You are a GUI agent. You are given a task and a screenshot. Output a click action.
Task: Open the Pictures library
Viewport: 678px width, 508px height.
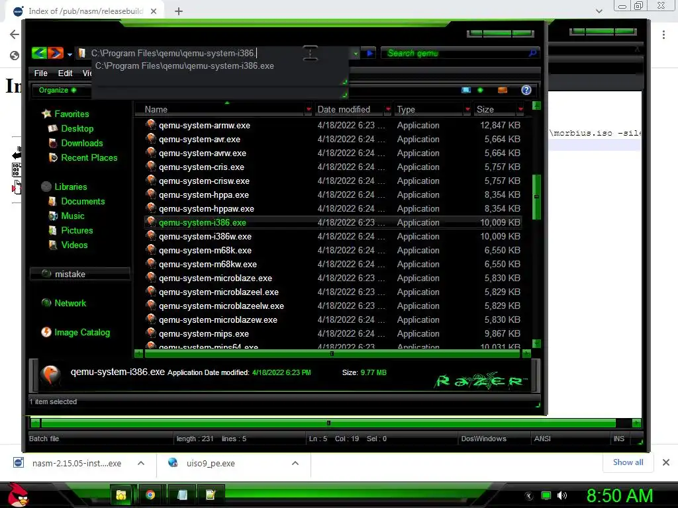coord(77,231)
